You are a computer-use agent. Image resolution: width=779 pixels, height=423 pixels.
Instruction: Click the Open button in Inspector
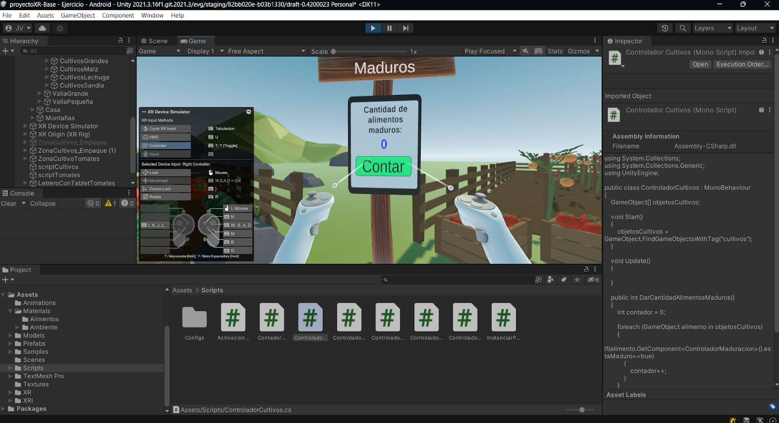(700, 64)
